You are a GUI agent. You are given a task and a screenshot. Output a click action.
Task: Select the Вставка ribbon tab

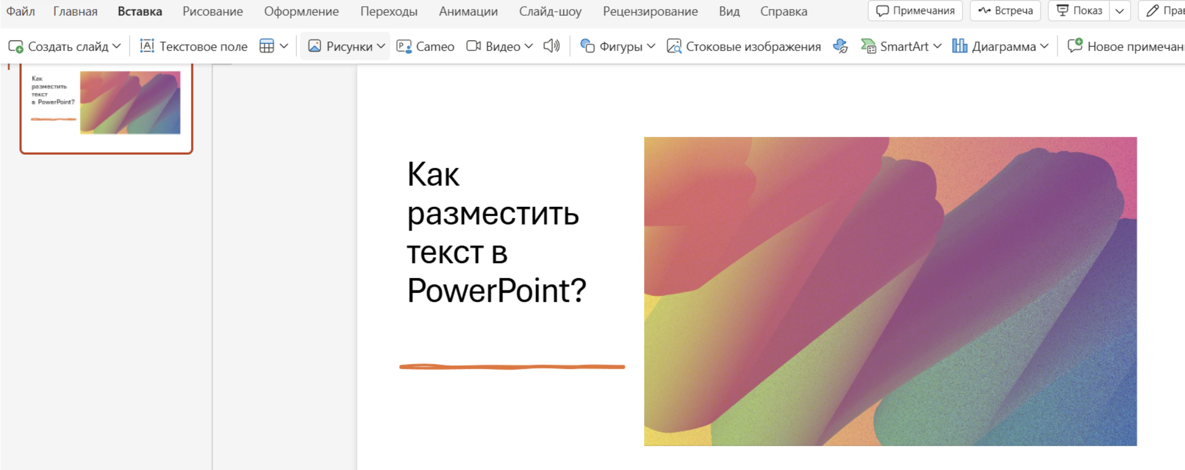pyautogui.click(x=140, y=11)
